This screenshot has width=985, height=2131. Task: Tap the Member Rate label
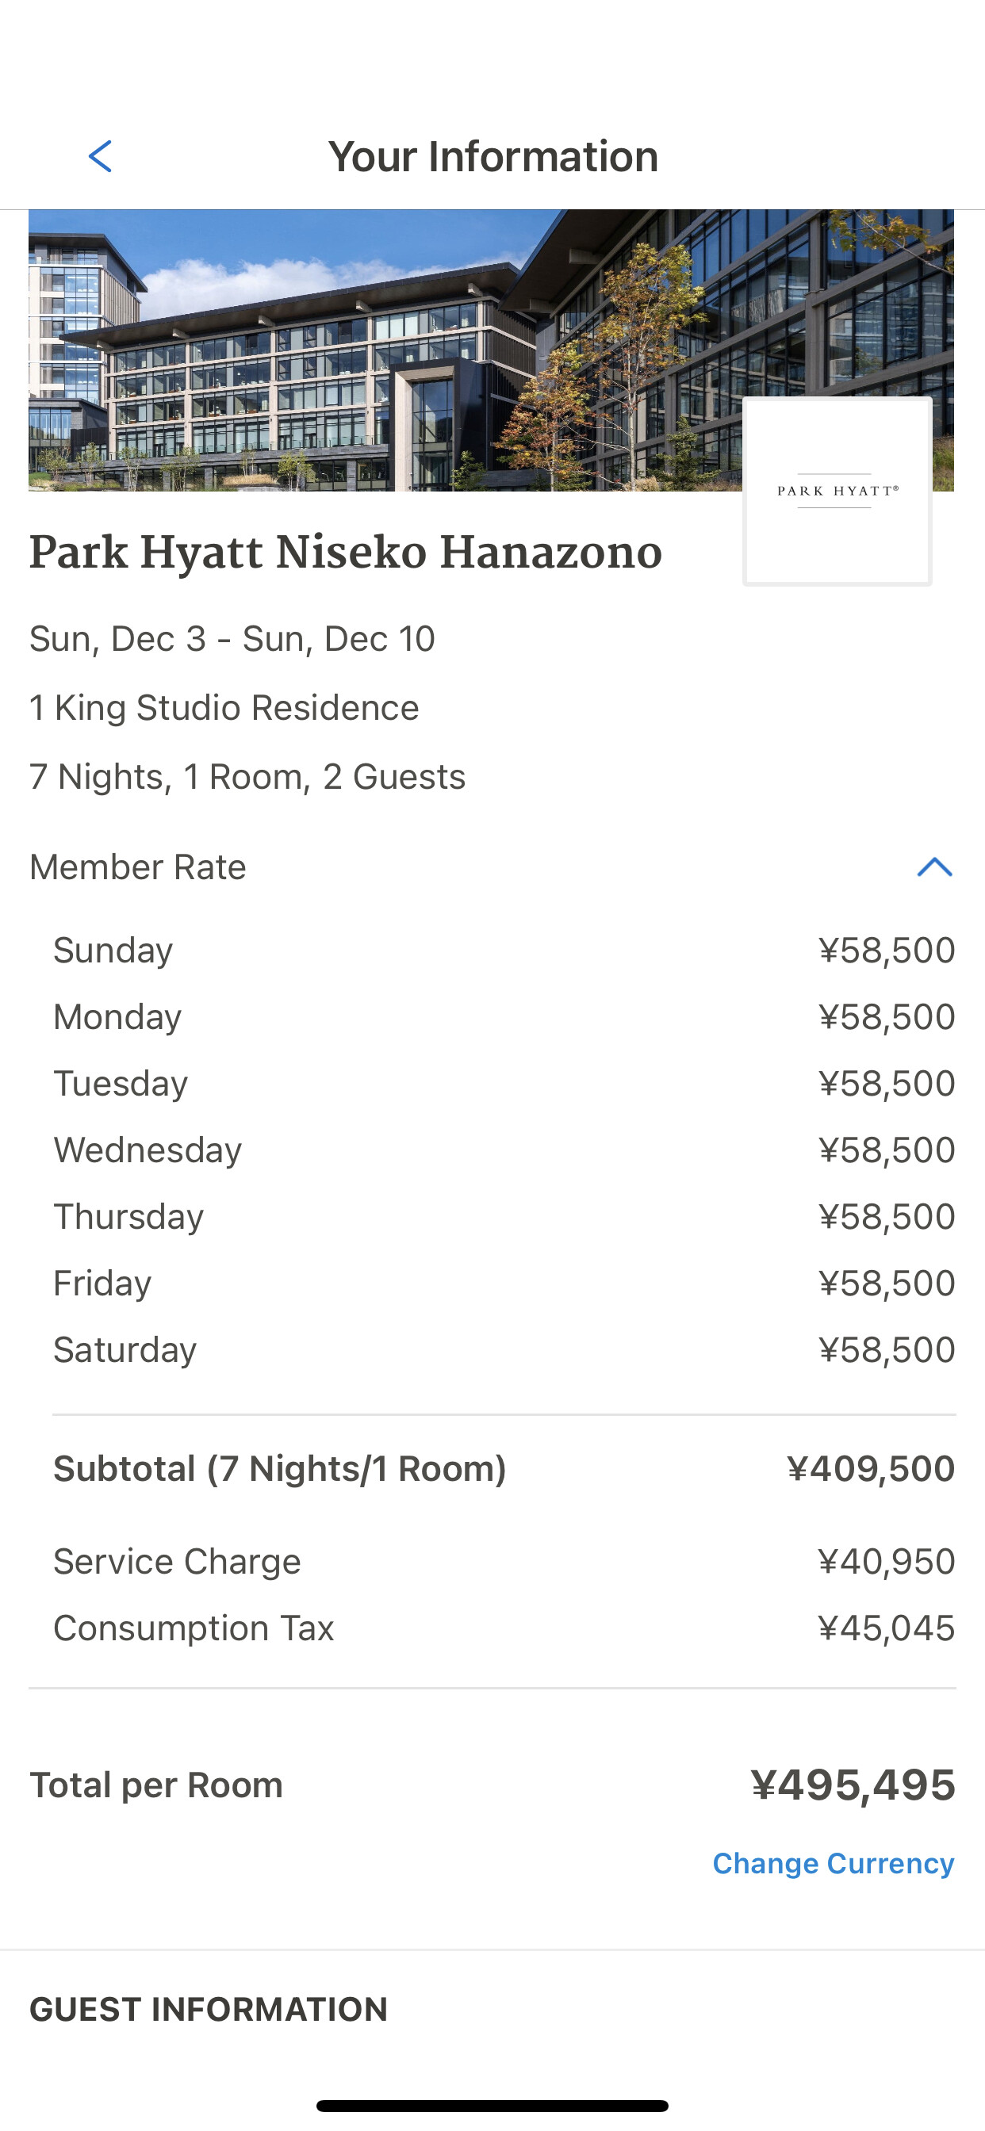click(x=137, y=867)
